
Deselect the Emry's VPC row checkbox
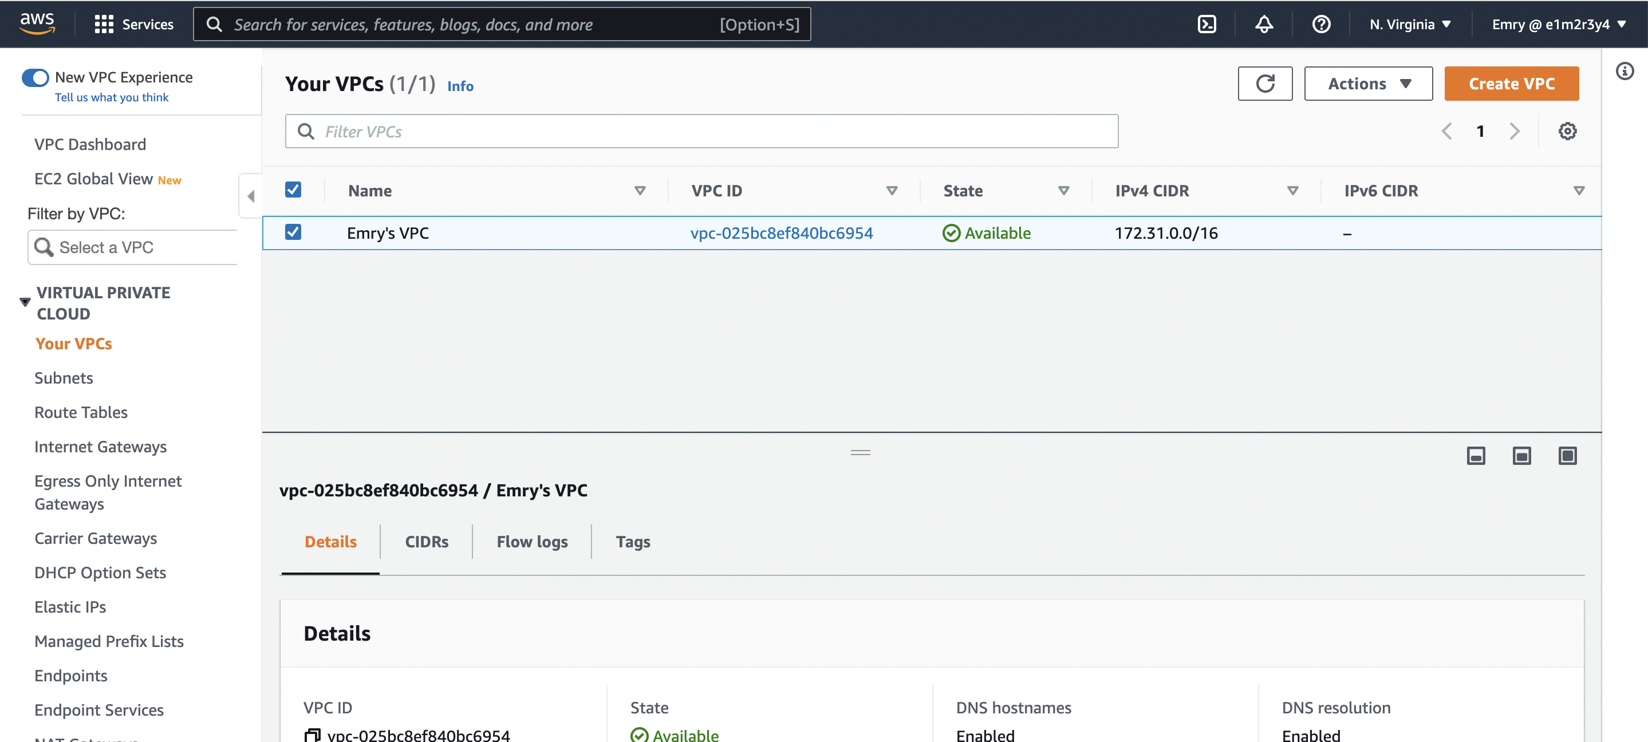(x=293, y=232)
